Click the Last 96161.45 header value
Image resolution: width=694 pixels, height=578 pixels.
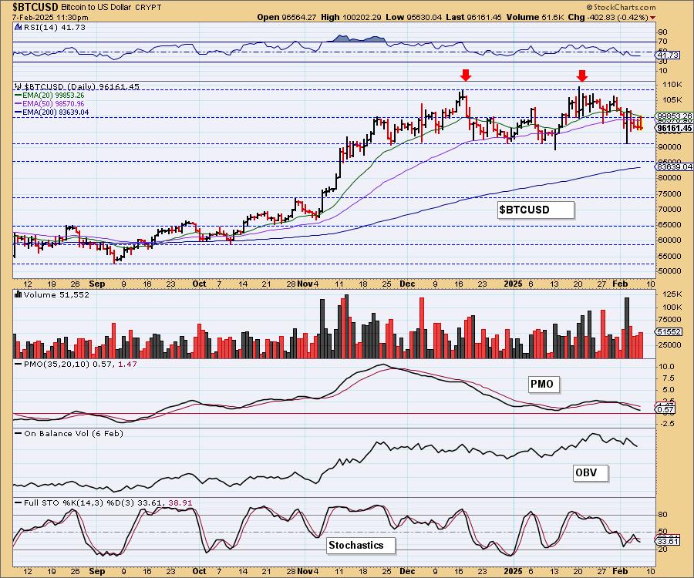(473, 17)
